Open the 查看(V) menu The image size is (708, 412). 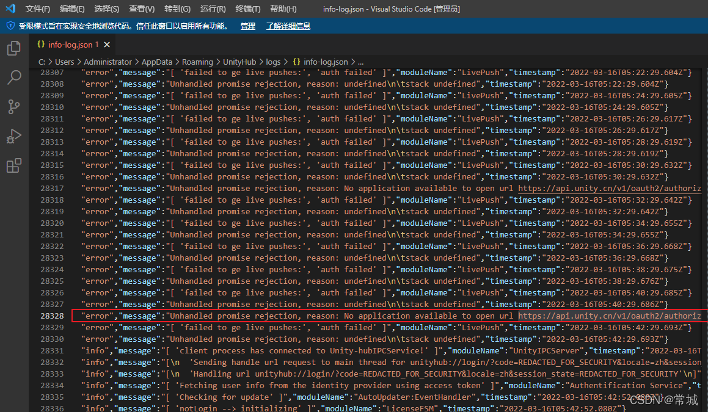coord(142,9)
